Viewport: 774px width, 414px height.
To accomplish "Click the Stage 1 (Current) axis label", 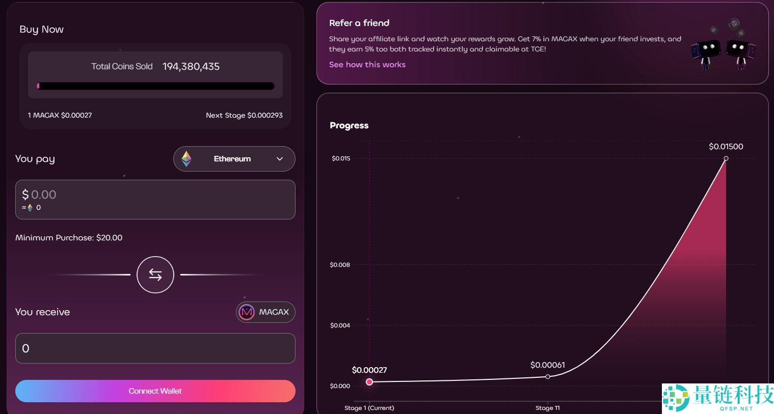I will (x=369, y=408).
